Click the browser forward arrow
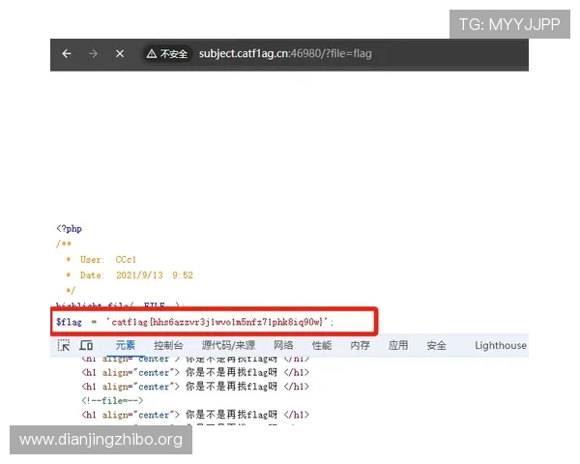Image resolution: width=580 pixels, height=464 pixels. click(x=93, y=54)
